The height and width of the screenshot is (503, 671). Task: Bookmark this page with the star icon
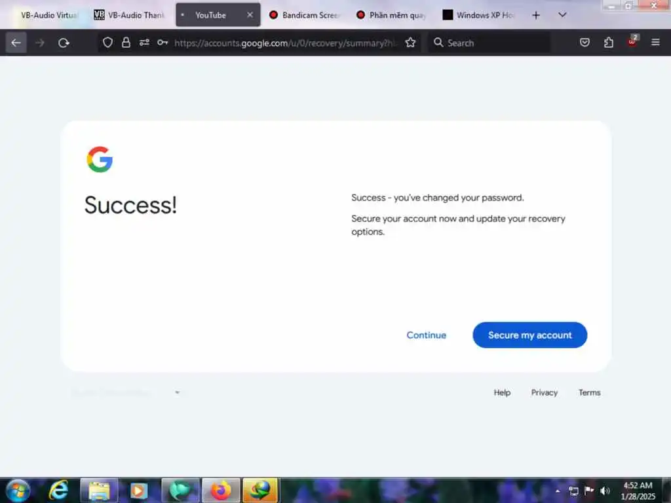[x=410, y=43]
